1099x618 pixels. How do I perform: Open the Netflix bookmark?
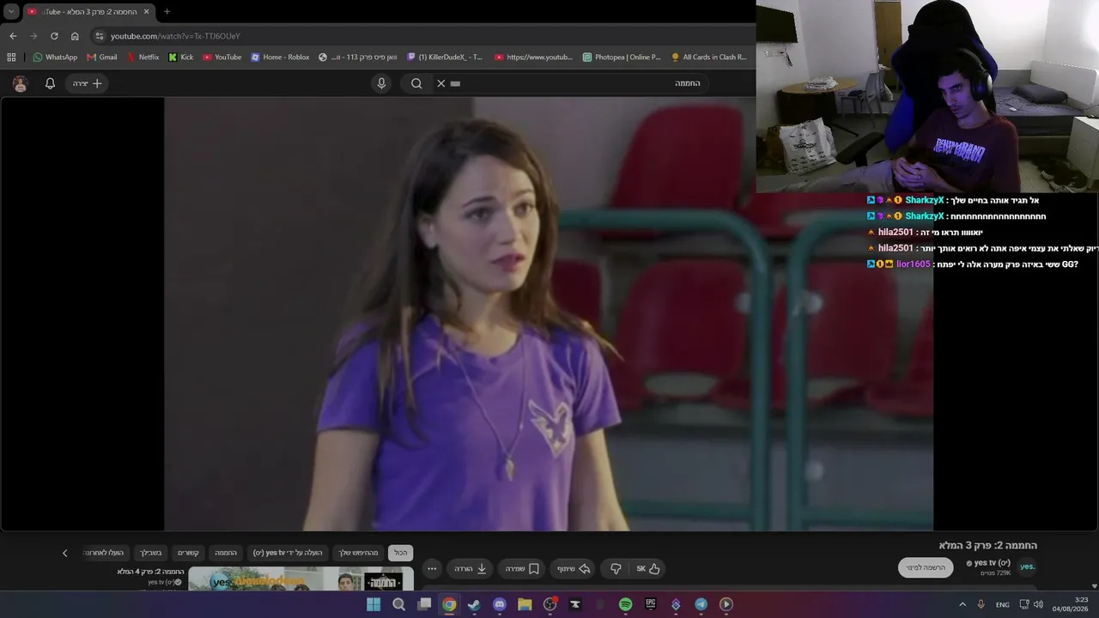point(143,58)
